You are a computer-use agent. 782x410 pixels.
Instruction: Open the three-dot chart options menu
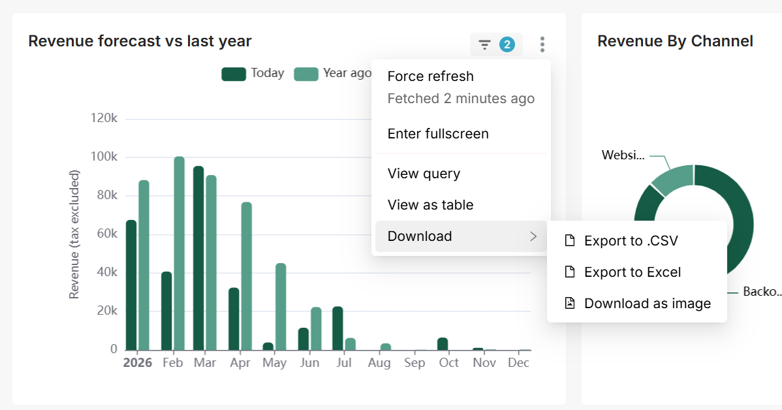pyautogui.click(x=542, y=44)
